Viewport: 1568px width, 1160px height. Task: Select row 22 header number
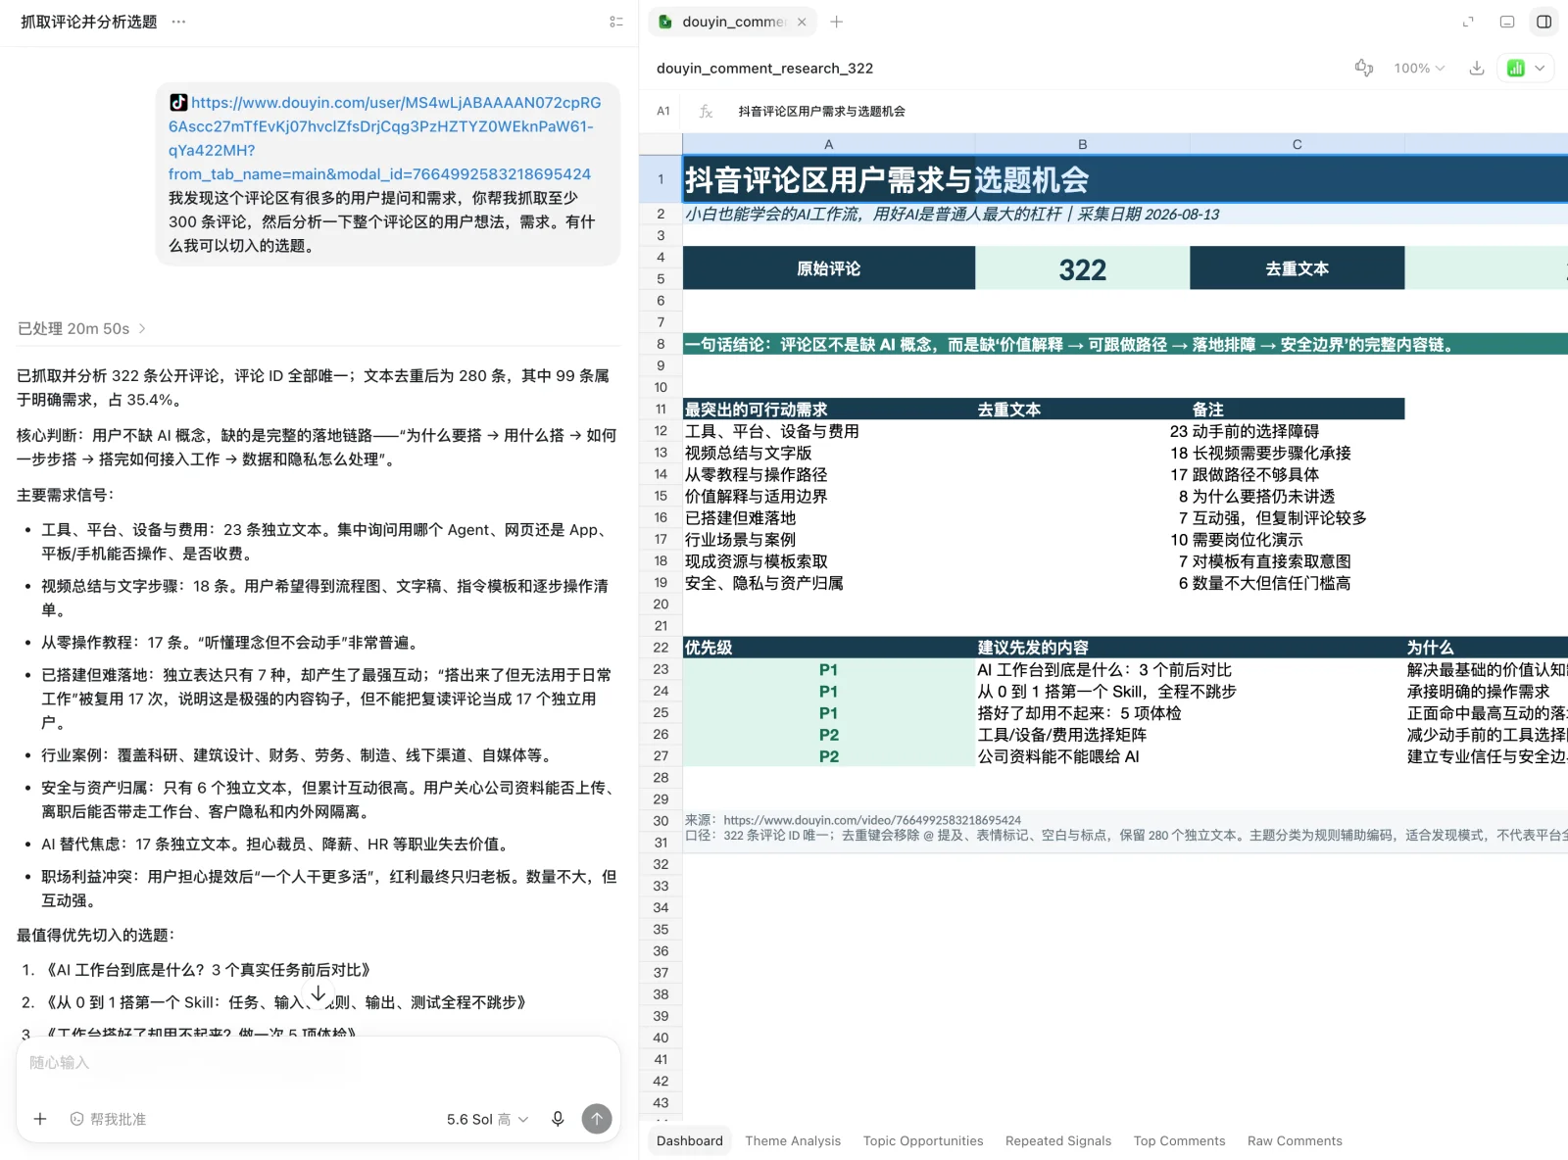click(x=661, y=648)
